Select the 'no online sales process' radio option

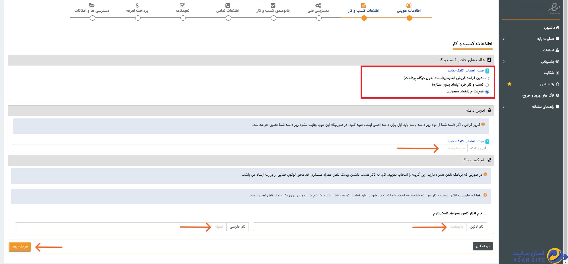(x=487, y=79)
